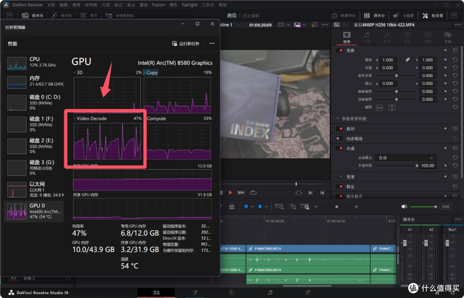
Task: Click flip horizontal icon in Transform
Action: point(380,108)
